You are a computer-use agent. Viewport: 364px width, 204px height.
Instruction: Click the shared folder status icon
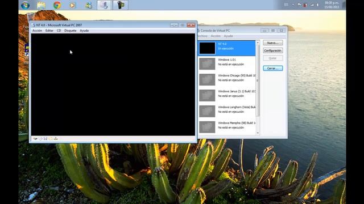(x=51, y=138)
